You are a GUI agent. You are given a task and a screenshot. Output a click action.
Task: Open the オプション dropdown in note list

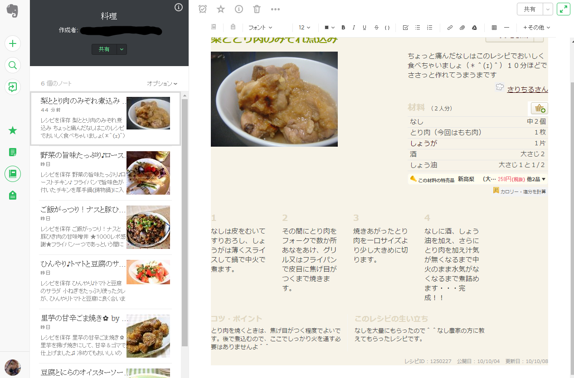[x=162, y=84]
